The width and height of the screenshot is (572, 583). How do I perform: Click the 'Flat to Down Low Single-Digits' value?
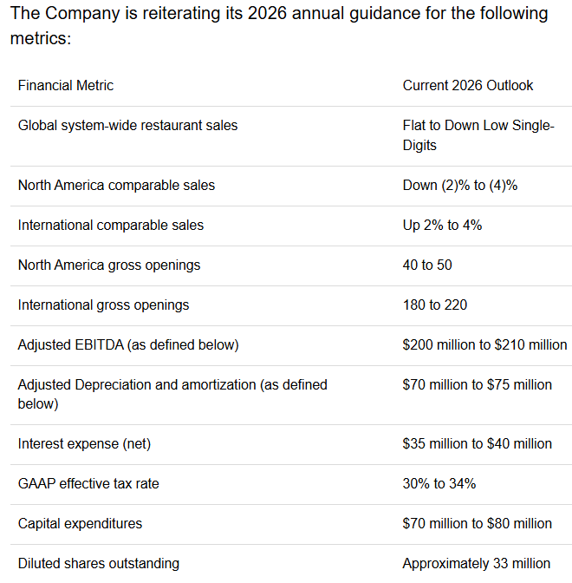coord(478,135)
